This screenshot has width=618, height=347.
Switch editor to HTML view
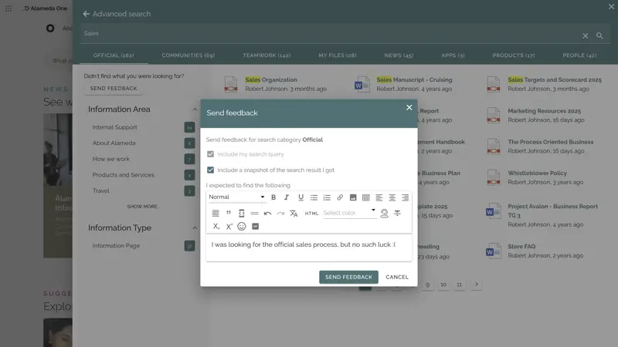click(311, 214)
